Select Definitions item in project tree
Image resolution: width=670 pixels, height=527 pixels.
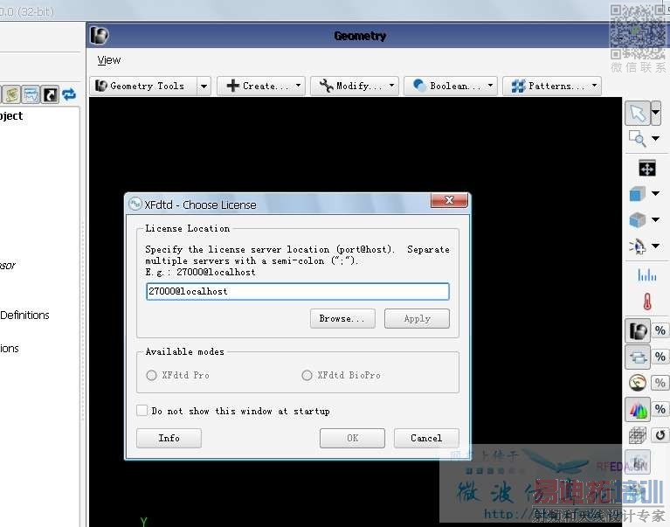24,316
